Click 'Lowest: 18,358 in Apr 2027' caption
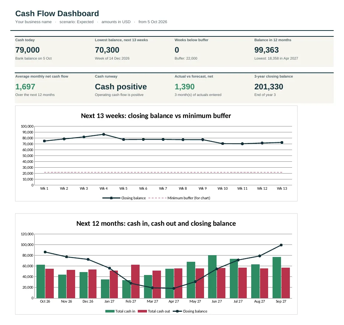The height and width of the screenshot is (325, 344). pos(276,58)
